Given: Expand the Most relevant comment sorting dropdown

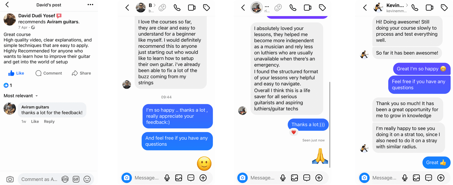Looking at the screenshot, I should pyautogui.click(x=21, y=96).
